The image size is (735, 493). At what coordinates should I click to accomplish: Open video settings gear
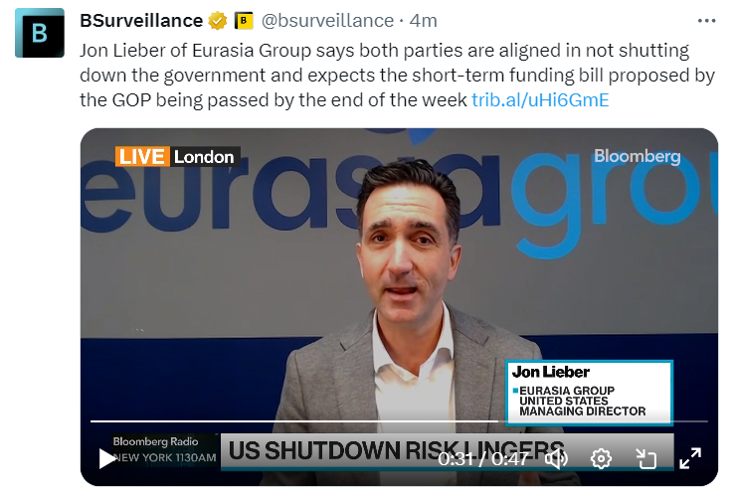601,459
